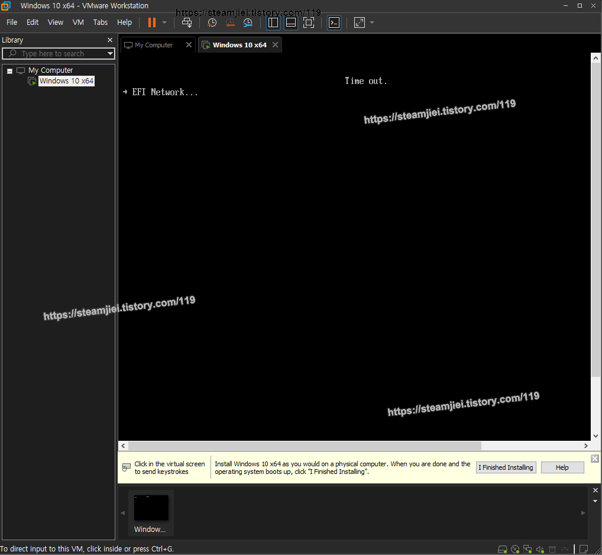This screenshot has width=602, height=555.
Task: Toggle the thumbnail bar view
Action: click(291, 22)
